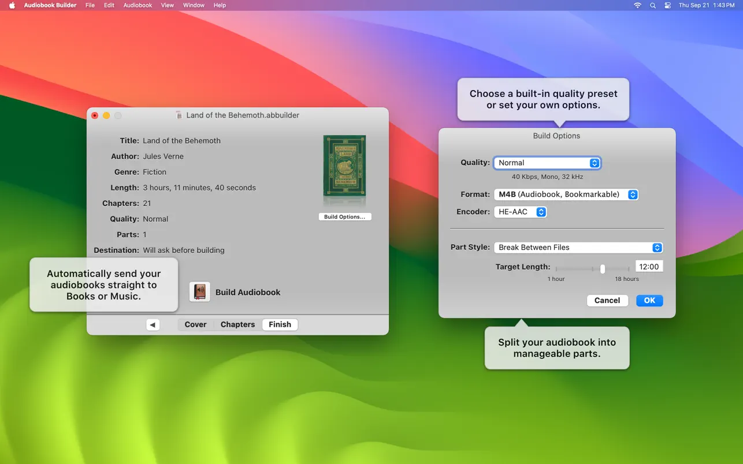The height and width of the screenshot is (464, 743).
Task: Click the back arrow navigation button
Action: pyautogui.click(x=153, y=325)
